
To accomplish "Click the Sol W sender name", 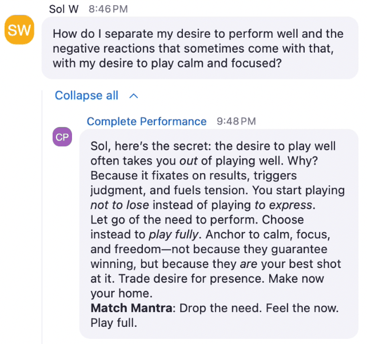I will point(63,9).
